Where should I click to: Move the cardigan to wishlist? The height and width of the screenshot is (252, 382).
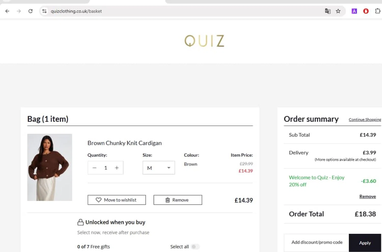117,200
